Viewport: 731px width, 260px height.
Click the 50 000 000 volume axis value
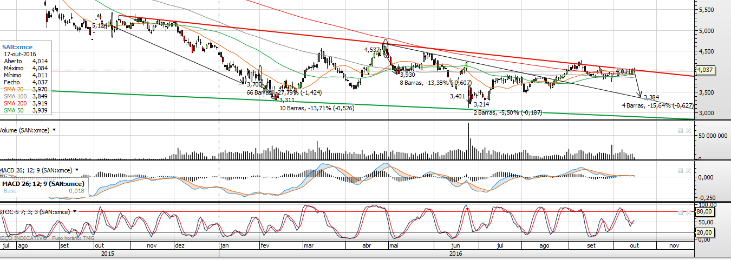[712, 137]
